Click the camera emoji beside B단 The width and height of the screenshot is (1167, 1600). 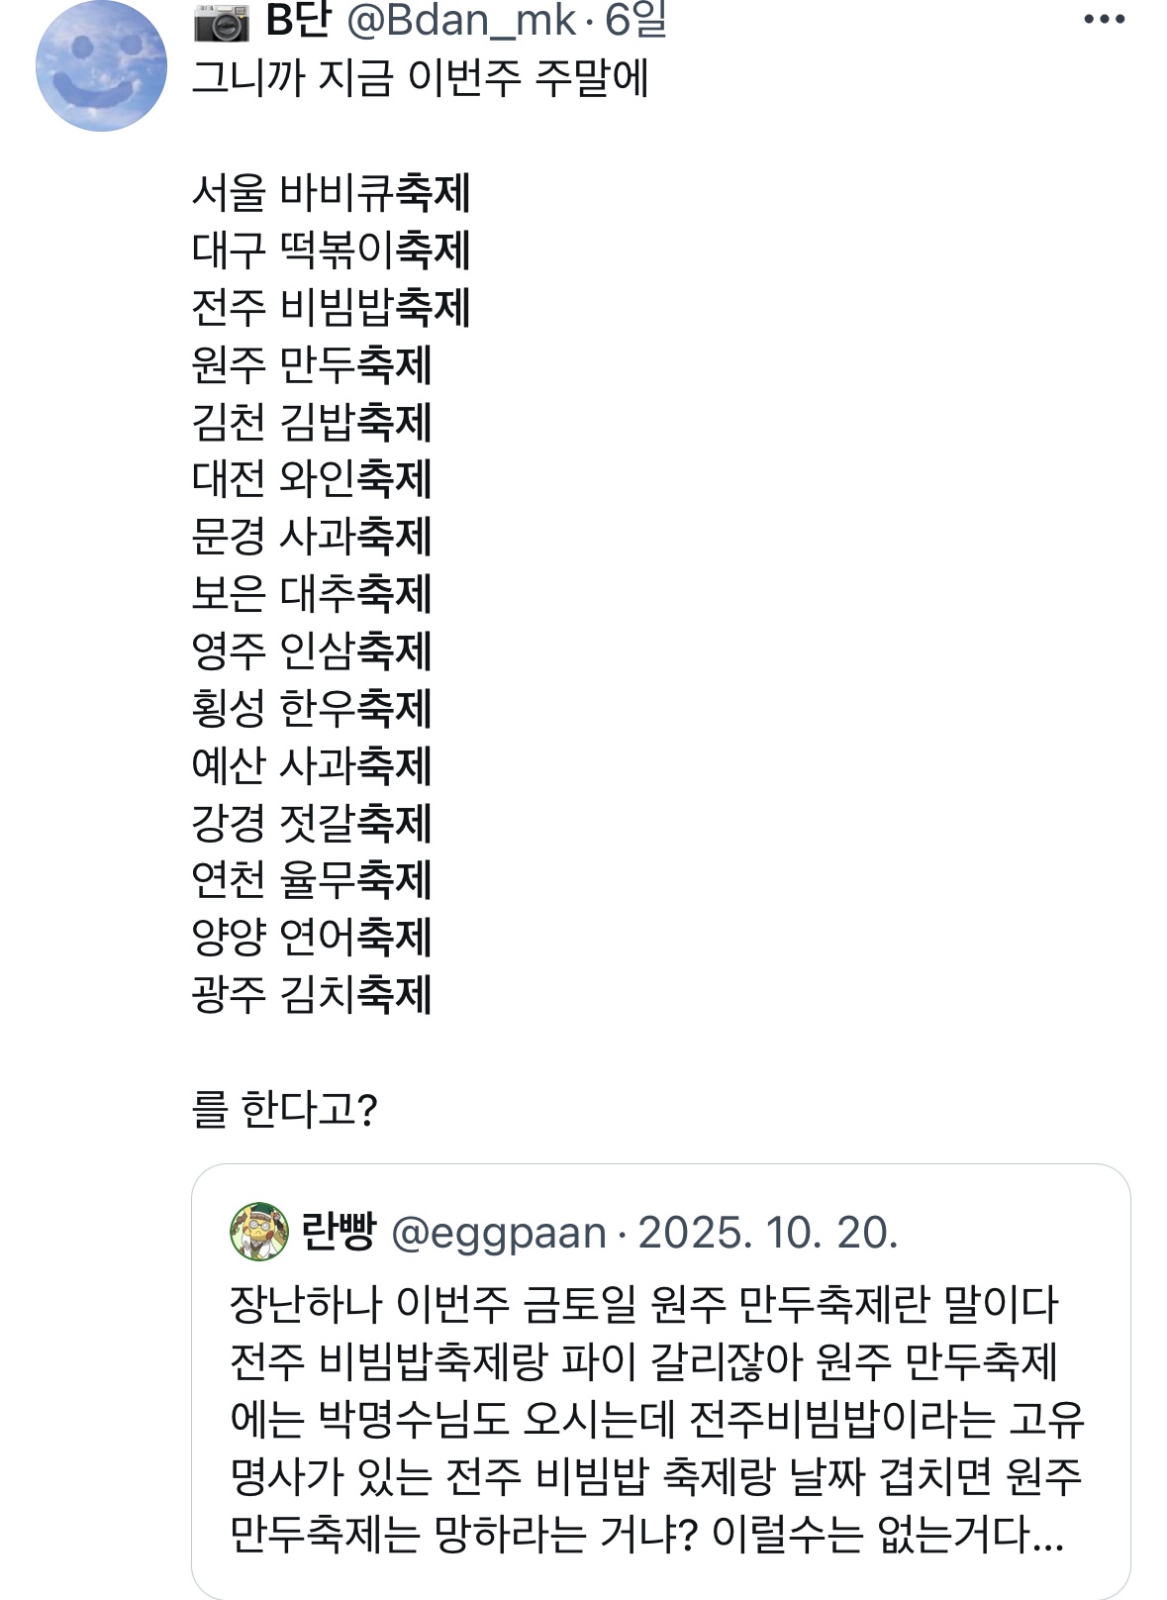(221, 20)
